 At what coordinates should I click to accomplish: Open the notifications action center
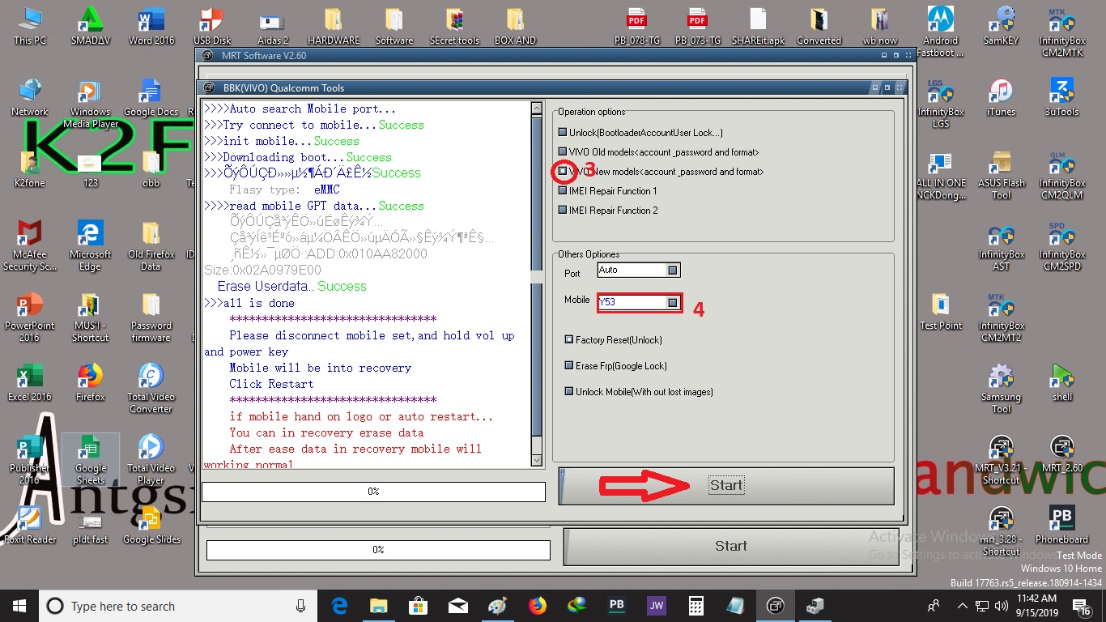[x=1083, y=606]
